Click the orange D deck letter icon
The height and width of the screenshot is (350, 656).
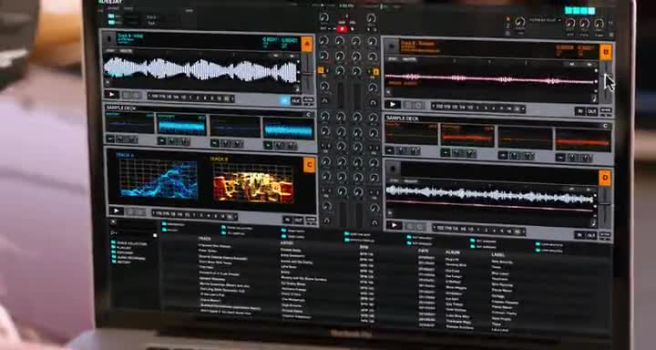(x=605, y=178)
